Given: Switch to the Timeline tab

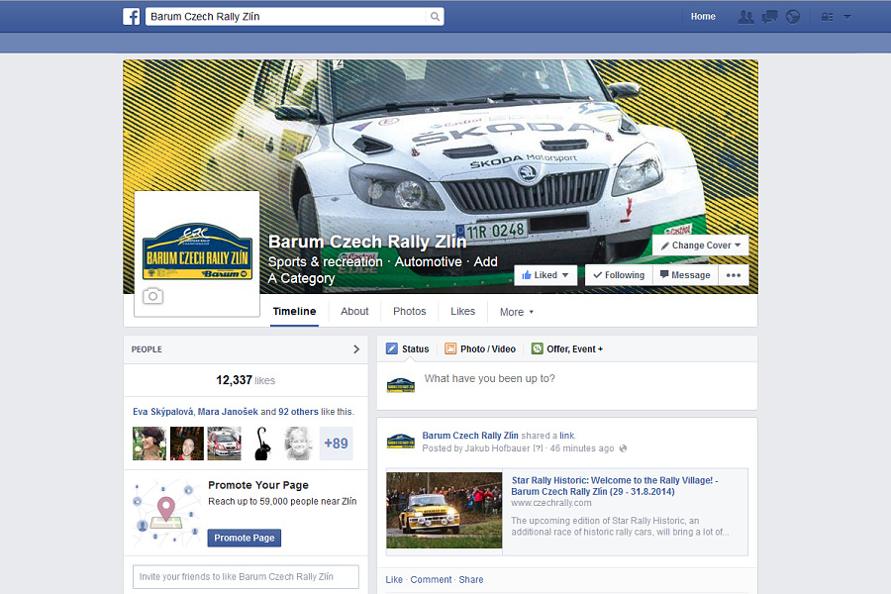Looking at the screenshot, I should click(294, 312).
